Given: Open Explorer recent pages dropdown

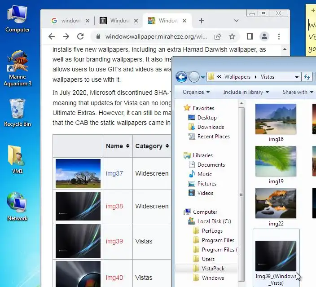Looking at the screenshot, I should [203, 77].
